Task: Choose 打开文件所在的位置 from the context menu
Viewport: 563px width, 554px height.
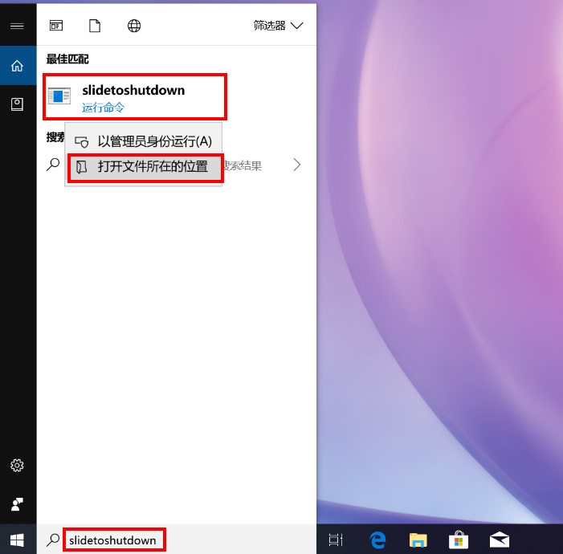Action: point(152,167)
